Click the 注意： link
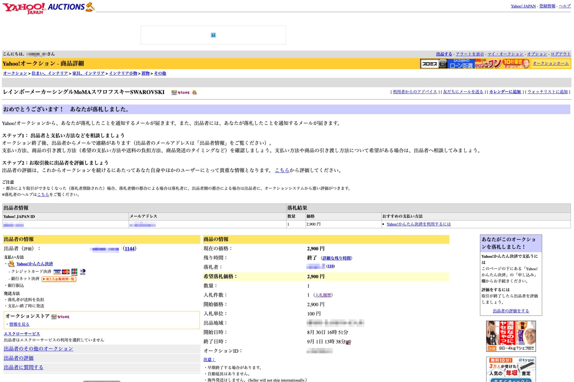Image resolution: width=574 pixels, height=382 pixels. click(x=209, y=360)
